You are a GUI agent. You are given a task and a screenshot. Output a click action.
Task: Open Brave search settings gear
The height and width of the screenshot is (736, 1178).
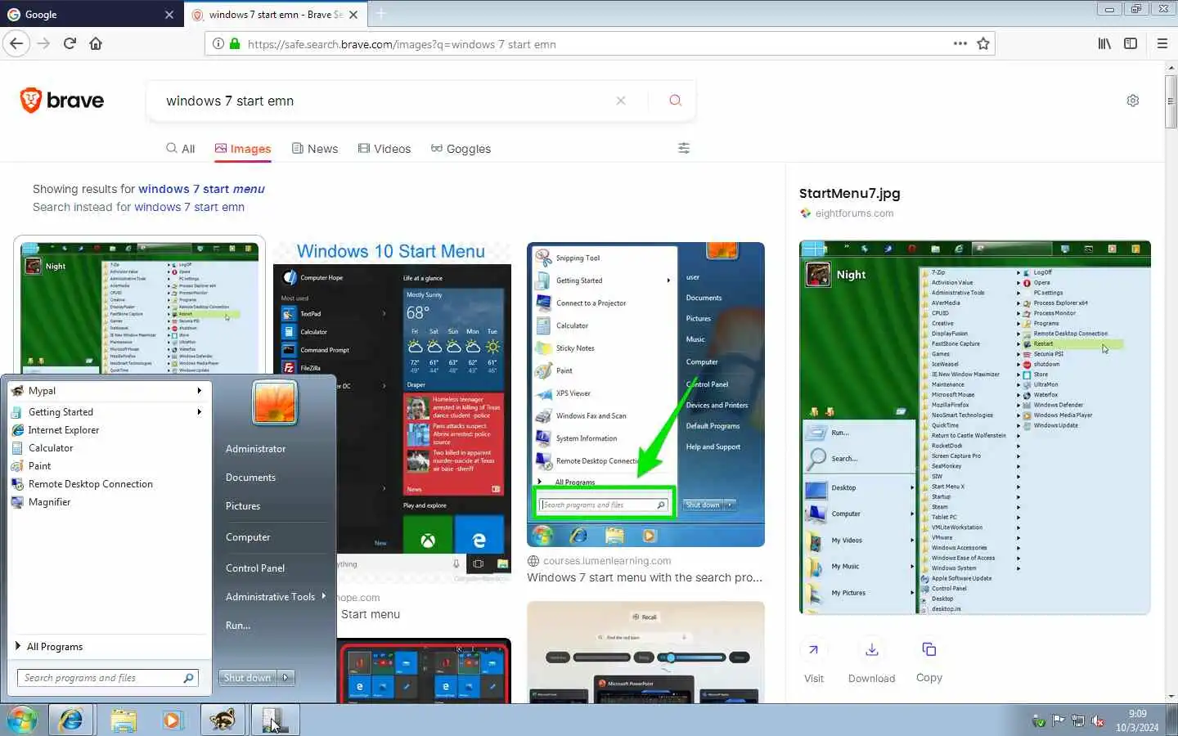pos(1133,101)
